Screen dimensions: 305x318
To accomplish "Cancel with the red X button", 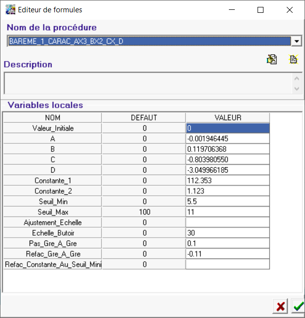I will click(x=280, y=306).
